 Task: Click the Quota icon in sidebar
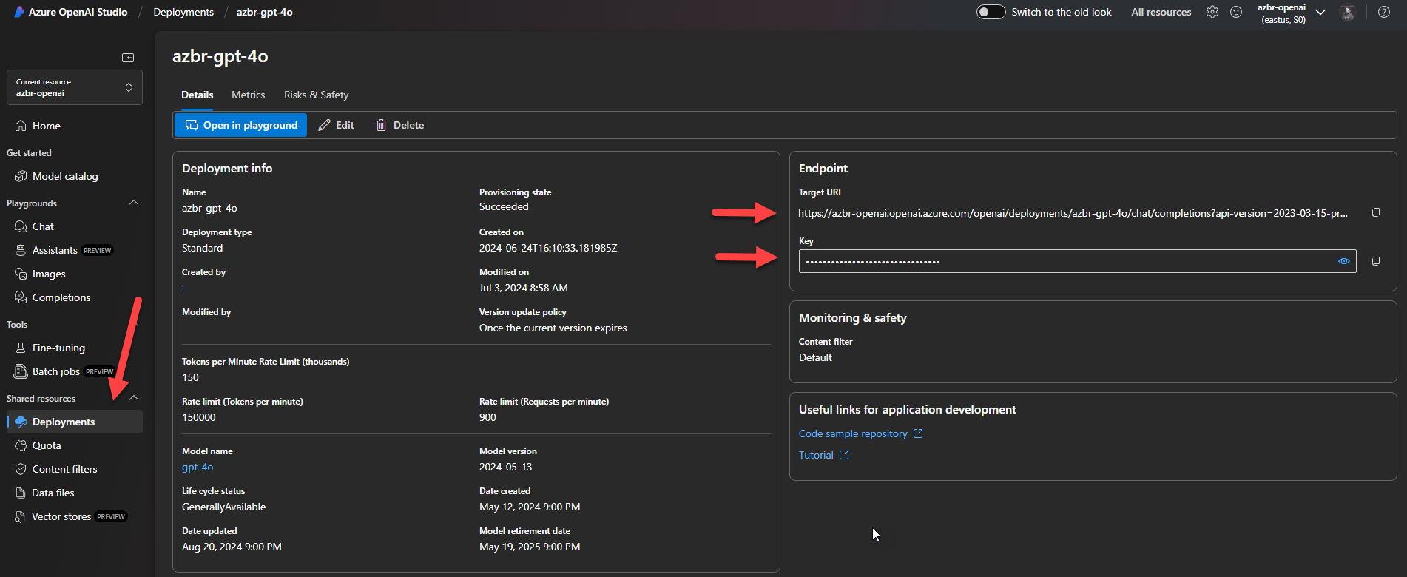click(x=21, y=445)
